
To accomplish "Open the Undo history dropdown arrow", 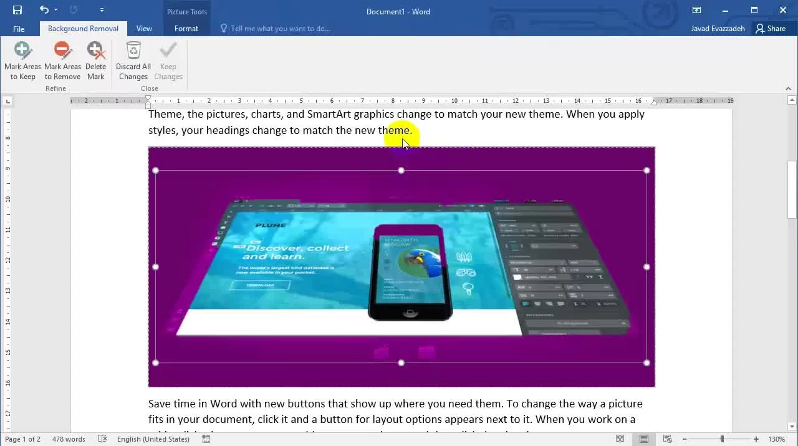I will pyautogui.click(x=56, y=10).
